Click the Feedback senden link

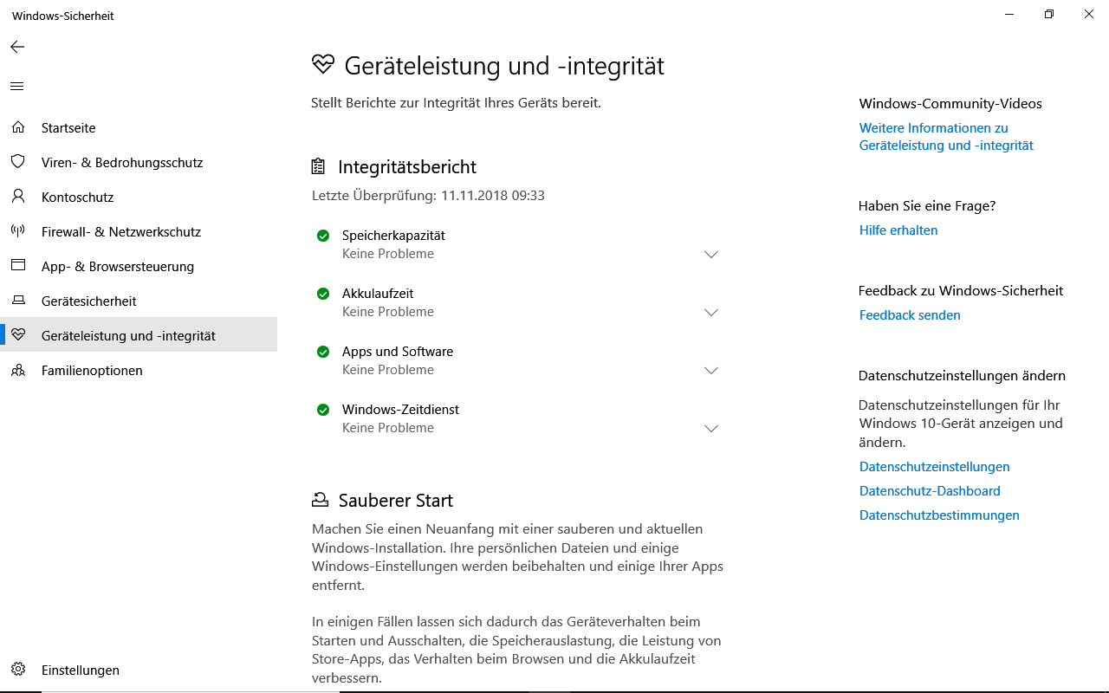[910, 315]
